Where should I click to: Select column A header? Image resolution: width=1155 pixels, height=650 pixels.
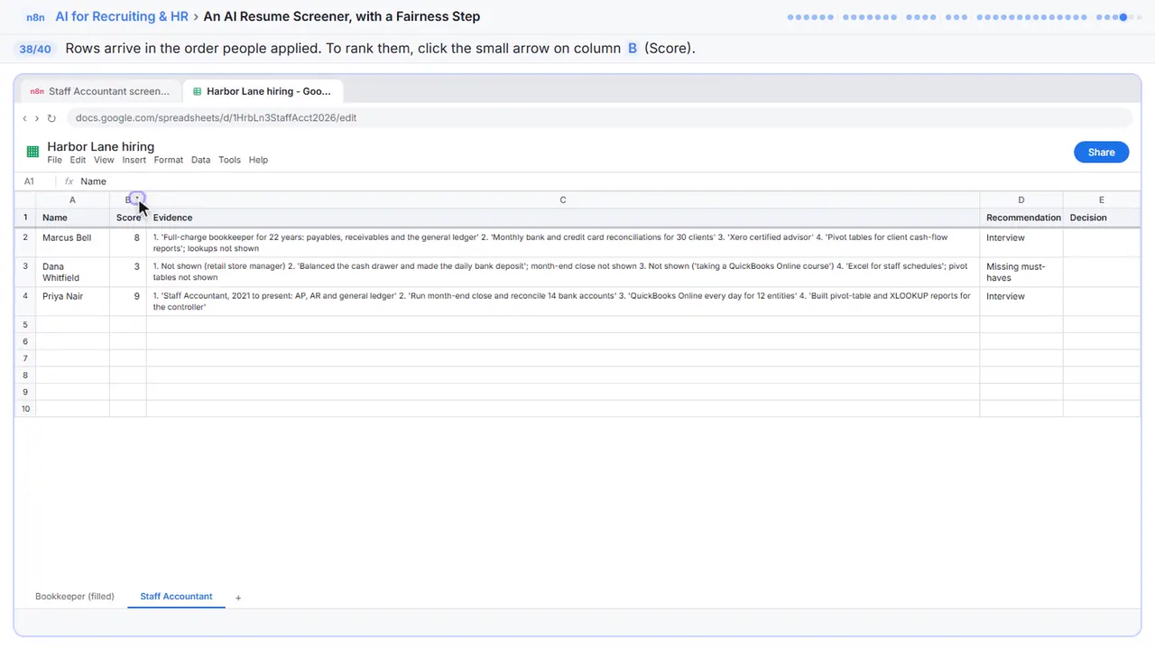72,200
